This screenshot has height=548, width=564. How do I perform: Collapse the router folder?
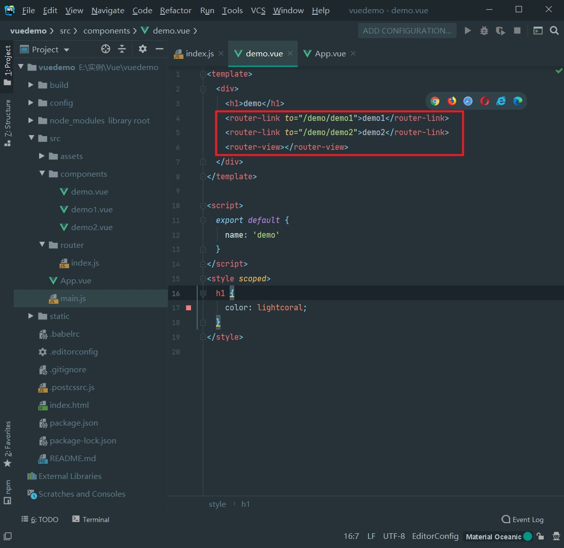(x=42, y=244)
